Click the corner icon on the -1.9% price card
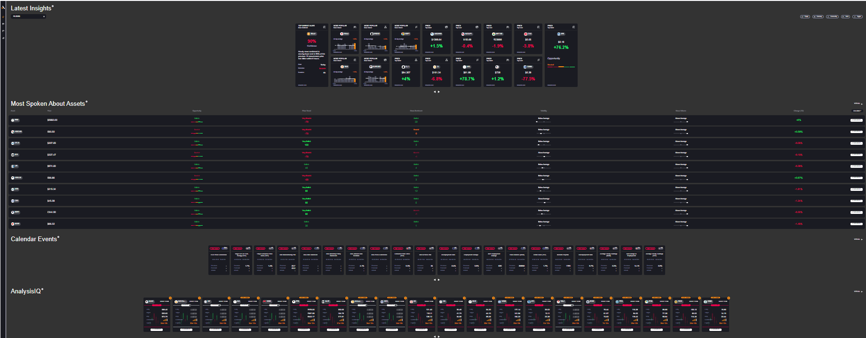This screenshot has height=338, width=866. coord(508,27)
